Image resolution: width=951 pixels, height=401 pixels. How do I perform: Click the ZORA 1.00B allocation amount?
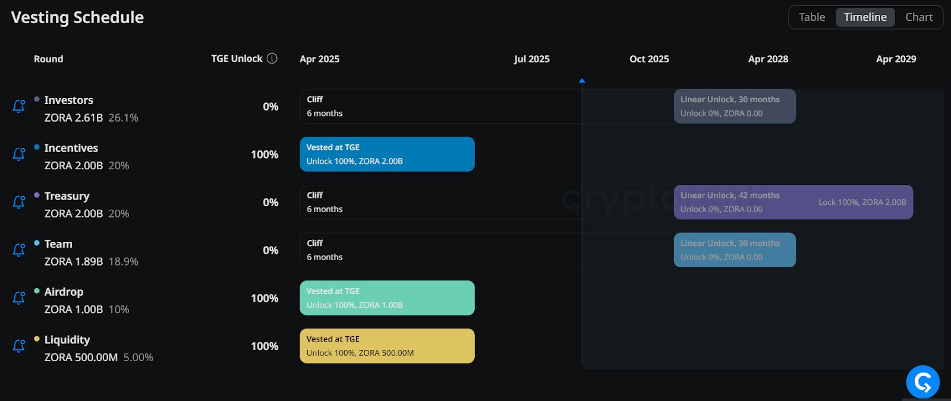click(74, 310)
